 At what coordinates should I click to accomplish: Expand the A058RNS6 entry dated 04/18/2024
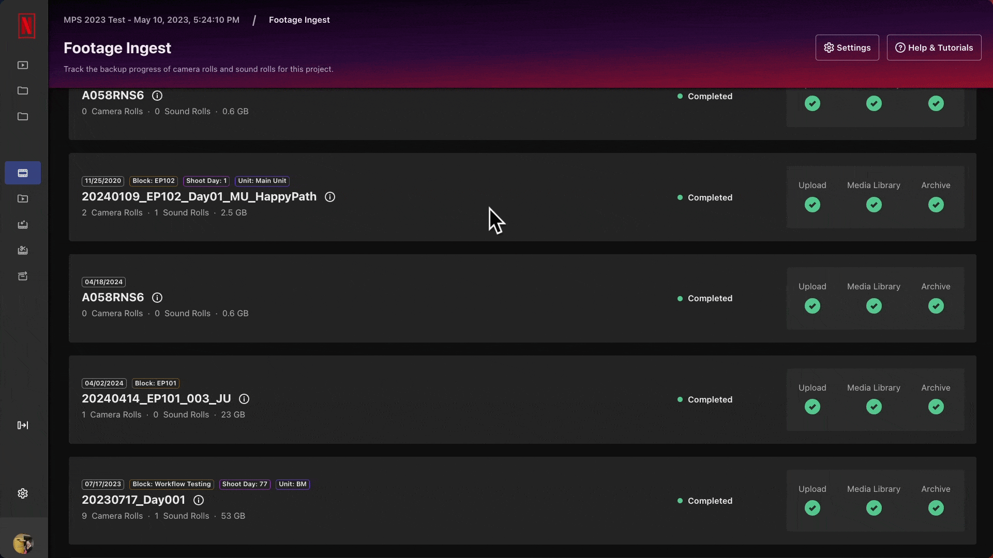[113, 297]
